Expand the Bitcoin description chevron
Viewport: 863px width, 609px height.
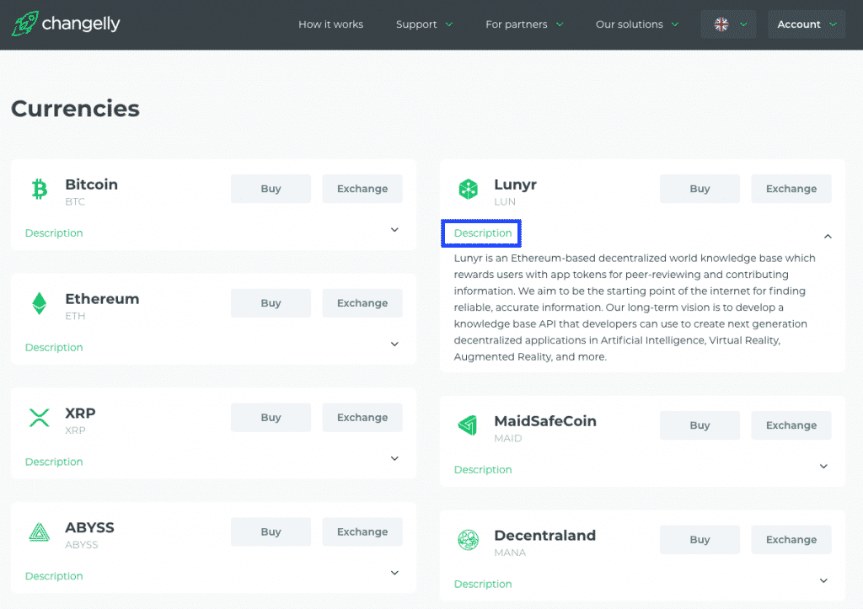tap(394, 230)
